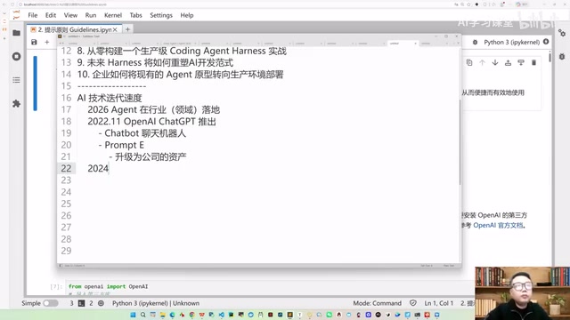Click Python 3 (ipykernel) | Unknown status entry
Screen dimensions: 570x320
[x=156, y=303]
